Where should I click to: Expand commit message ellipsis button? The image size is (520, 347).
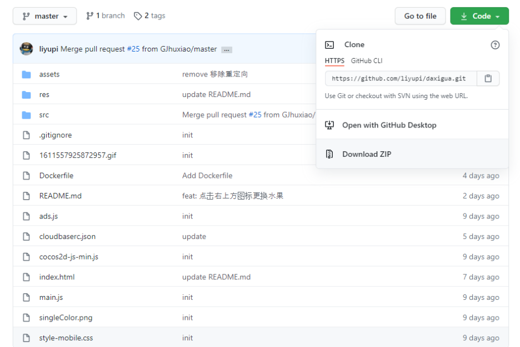[227, 50]
